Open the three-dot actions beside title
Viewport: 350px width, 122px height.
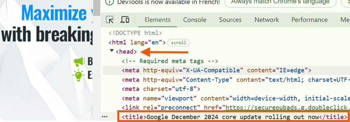pos(105,116)
